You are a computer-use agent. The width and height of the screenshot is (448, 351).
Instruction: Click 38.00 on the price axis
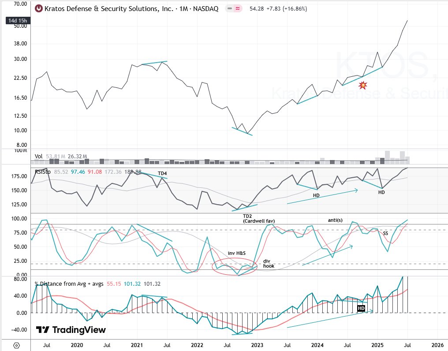click(x=21, y=44)
